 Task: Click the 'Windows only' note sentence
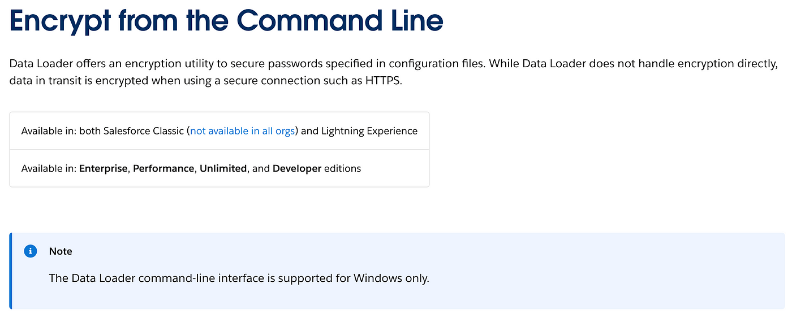pos(239,278)
